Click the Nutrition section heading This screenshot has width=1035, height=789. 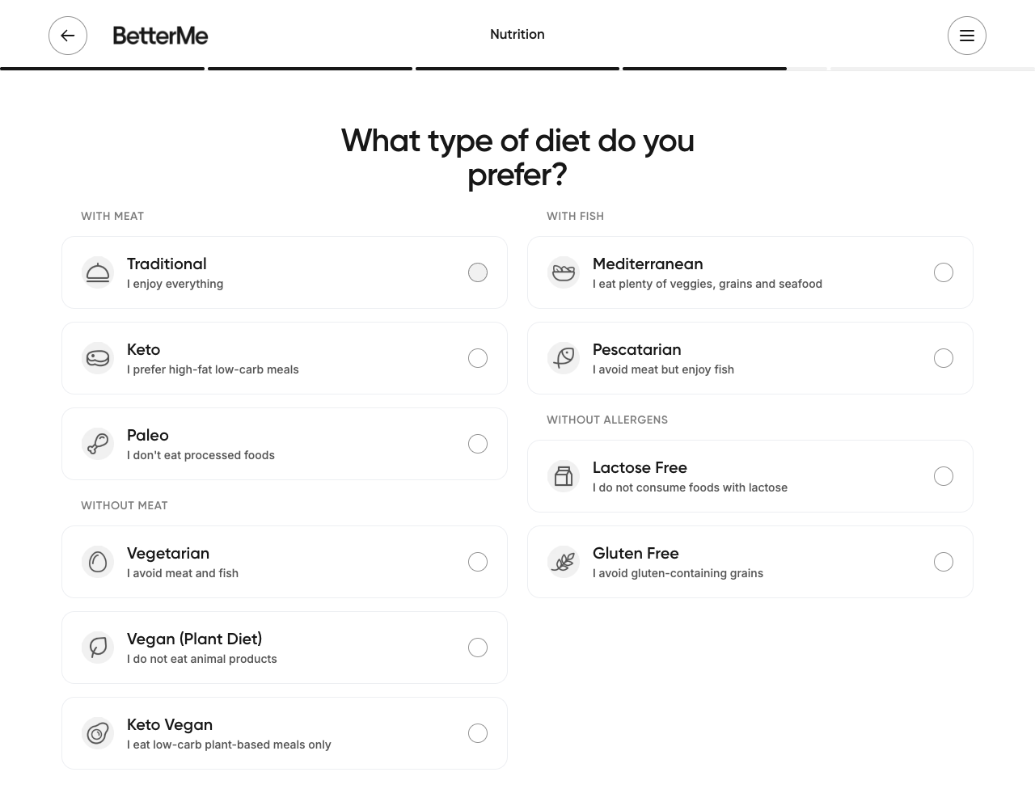click(x=517, y=34)
